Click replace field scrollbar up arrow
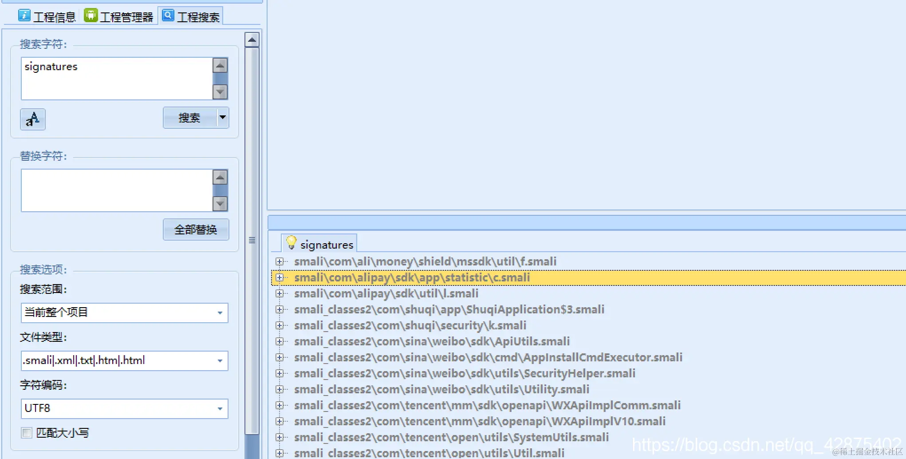Image resolution: width=906 pixels, height=459 pixels. [x=220, y=177]
